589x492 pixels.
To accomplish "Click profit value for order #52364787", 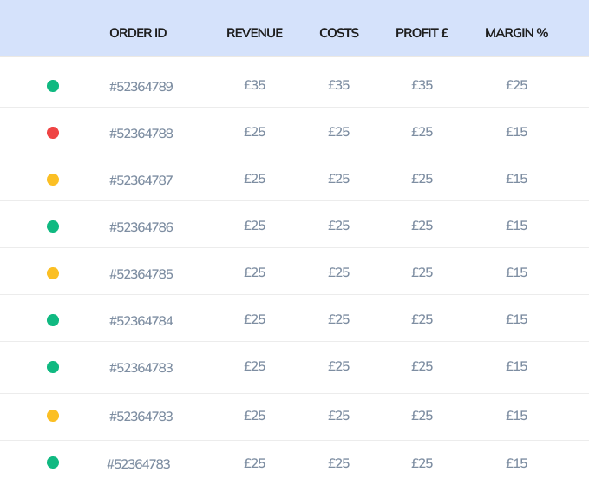I will click(422, 179).
